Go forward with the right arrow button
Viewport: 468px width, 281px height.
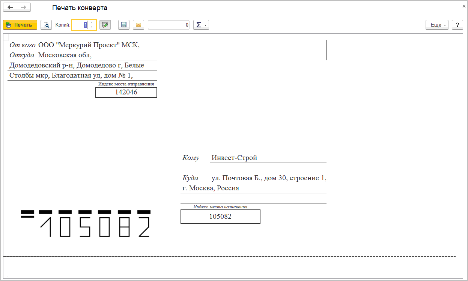click(24, 7)
